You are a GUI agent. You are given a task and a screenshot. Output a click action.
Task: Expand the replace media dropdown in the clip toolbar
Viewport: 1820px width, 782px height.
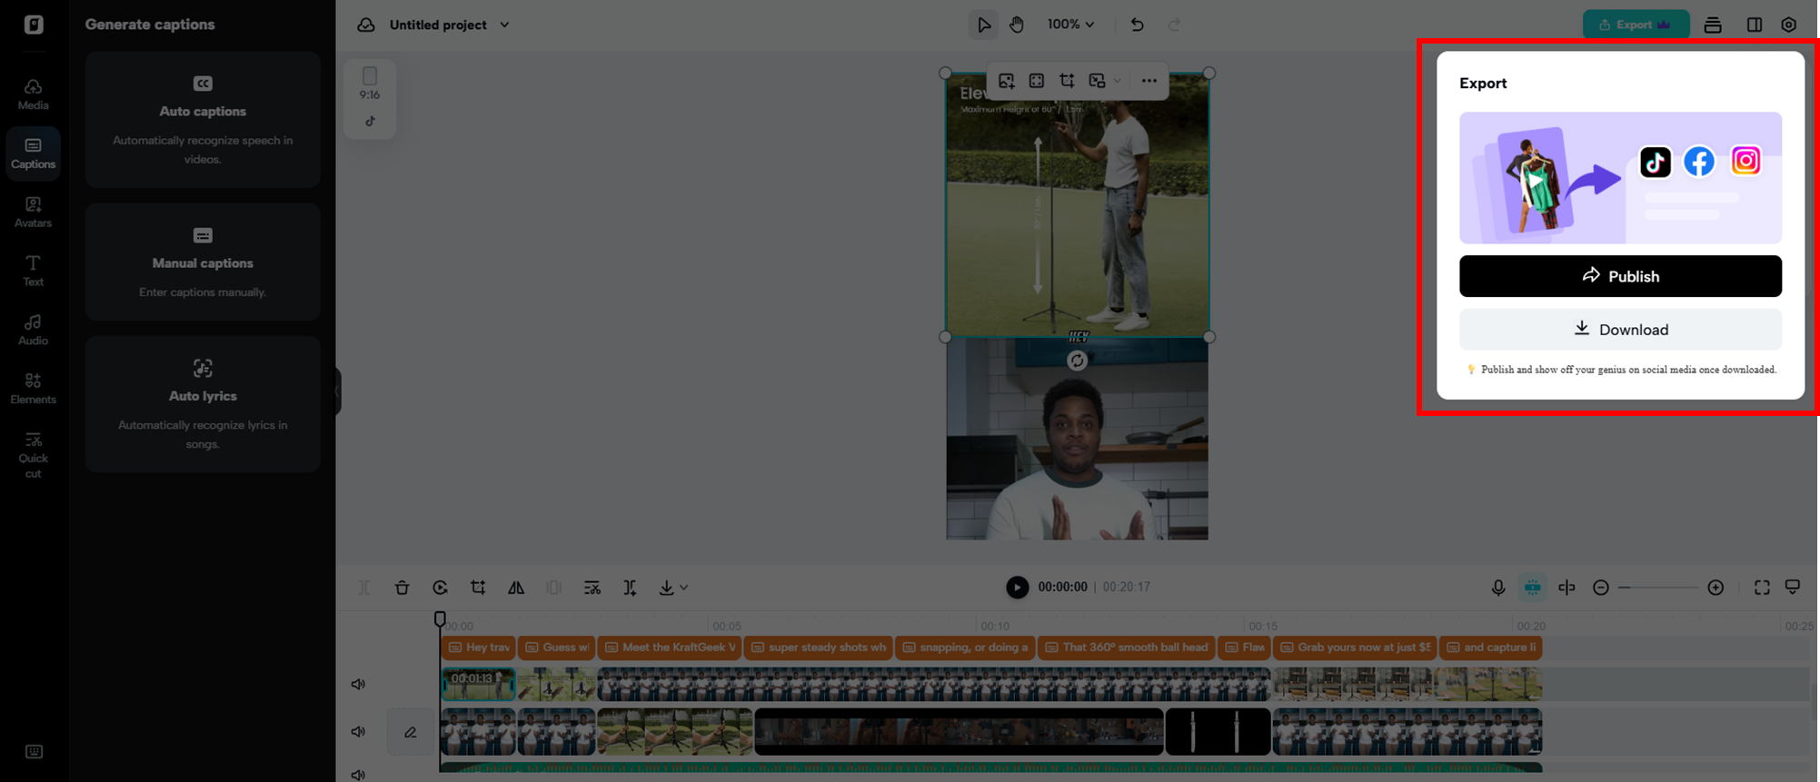tap(1117, 81)
